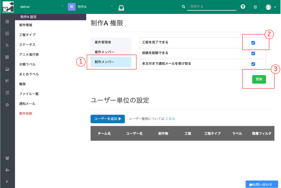Select the 制作メンバー role tab

(111, 62)
